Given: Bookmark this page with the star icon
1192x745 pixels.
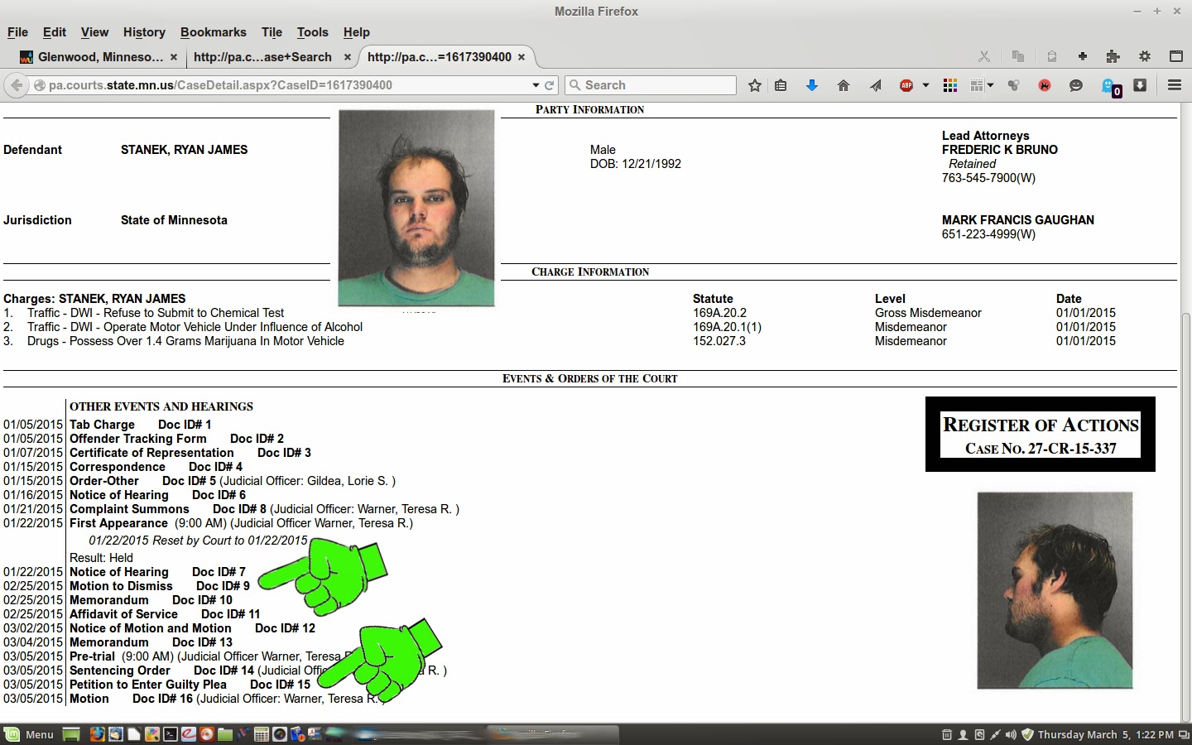Looking at the screenshot, I should pos(754,84).
